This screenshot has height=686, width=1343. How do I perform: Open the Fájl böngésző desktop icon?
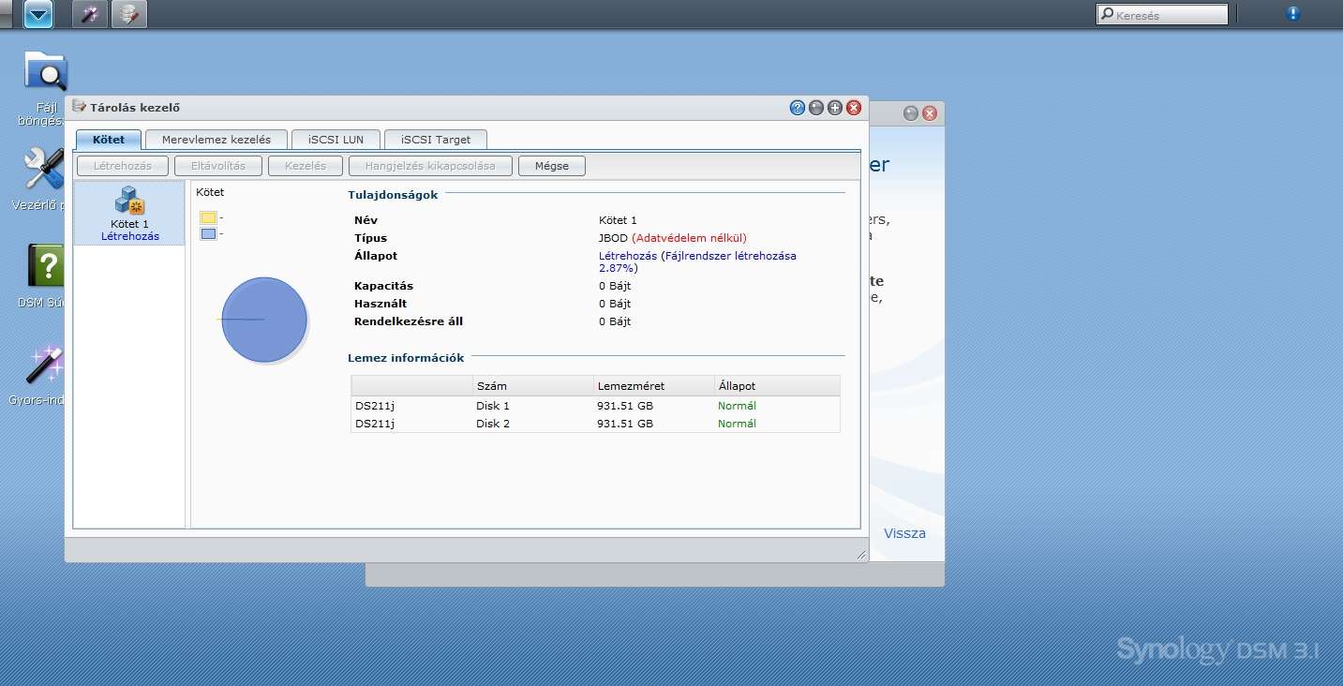click(x=45, y=73)
